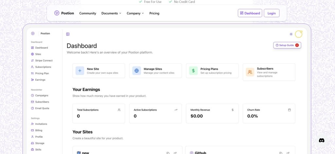The image size is (335, 154).
Task: Open the Discord chat floating button
Action: click(x=322, y=140)
